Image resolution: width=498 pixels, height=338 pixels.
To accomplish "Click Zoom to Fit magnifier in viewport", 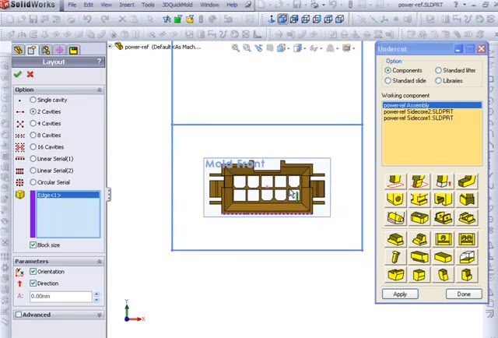I will [235, 48].
